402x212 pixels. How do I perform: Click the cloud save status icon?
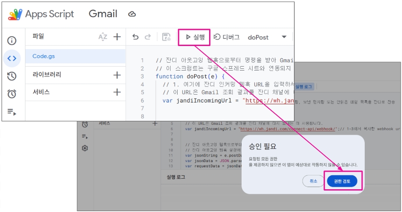(x=132, y=14)
